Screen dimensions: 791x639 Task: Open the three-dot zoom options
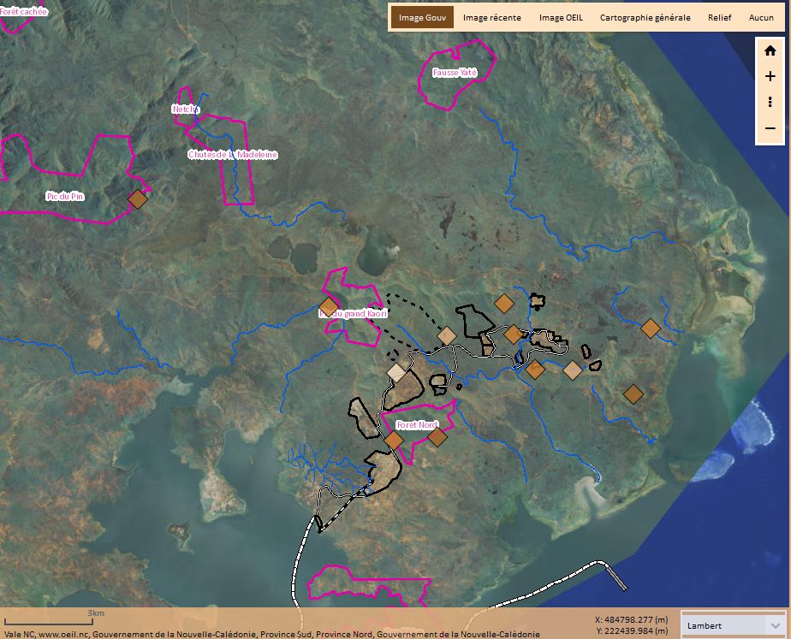[x=770, y=103]
